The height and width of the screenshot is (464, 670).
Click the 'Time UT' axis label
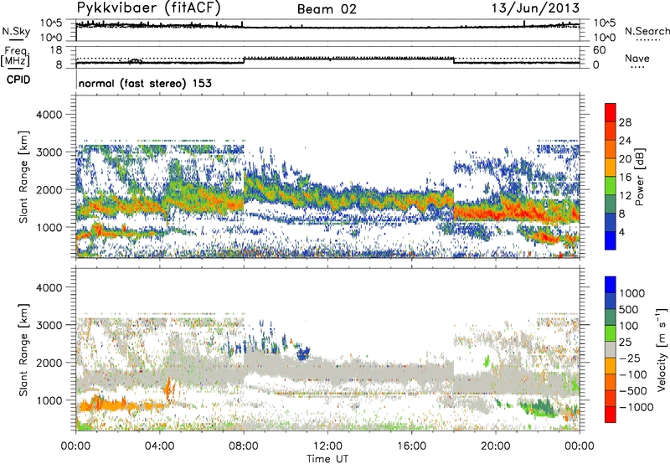(327, 458)
